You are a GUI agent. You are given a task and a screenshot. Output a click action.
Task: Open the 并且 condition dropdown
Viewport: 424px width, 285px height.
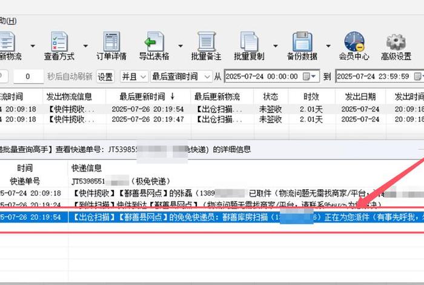[134, 76]
